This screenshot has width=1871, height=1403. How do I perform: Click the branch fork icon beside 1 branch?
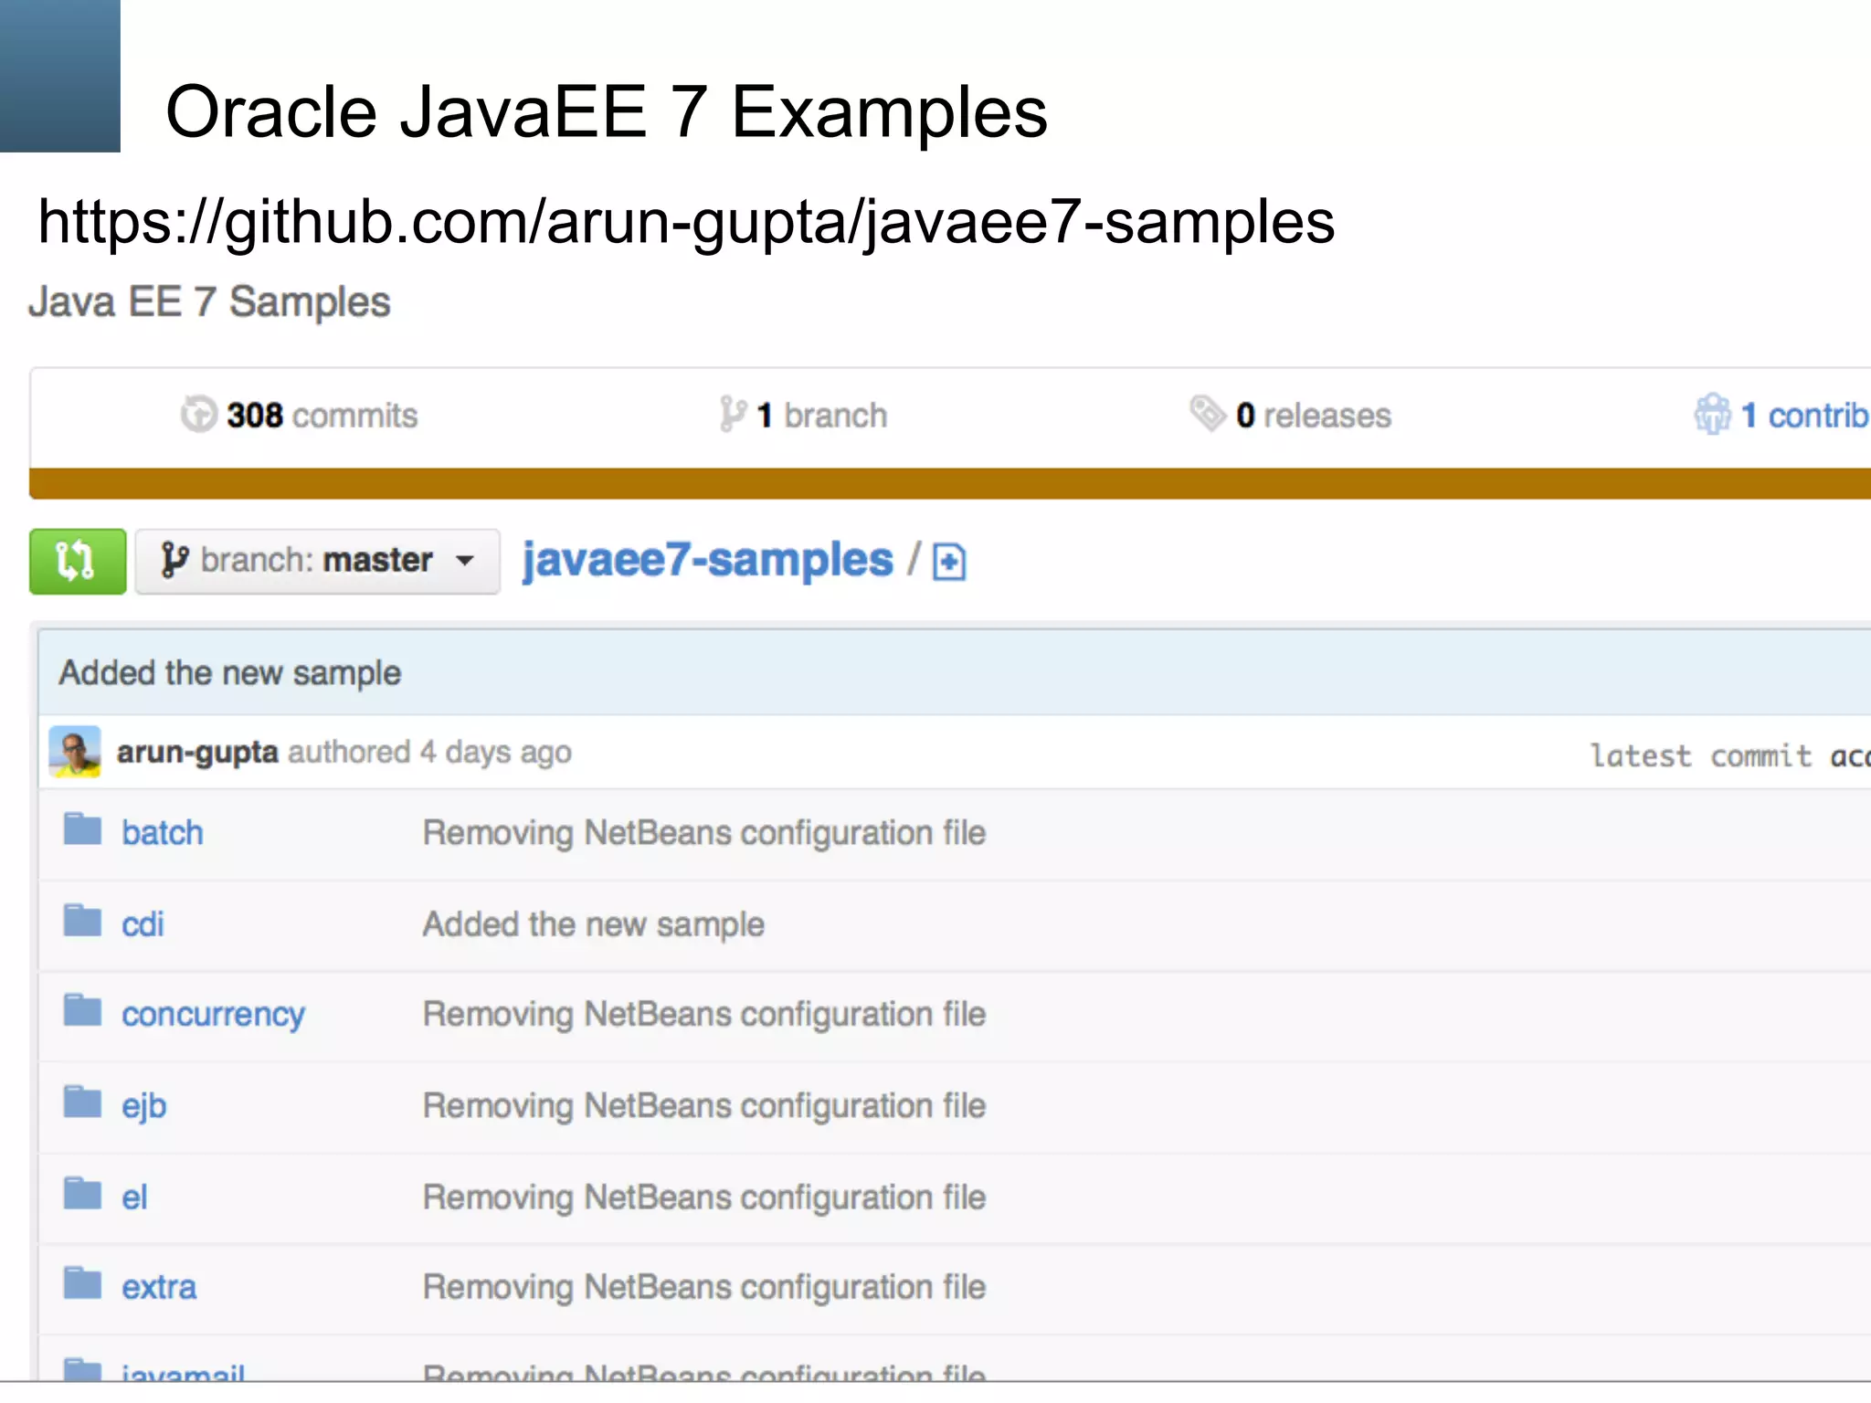point(732,414)
